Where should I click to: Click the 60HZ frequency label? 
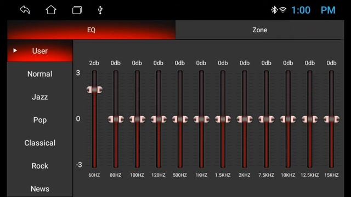tap(94, 175)
